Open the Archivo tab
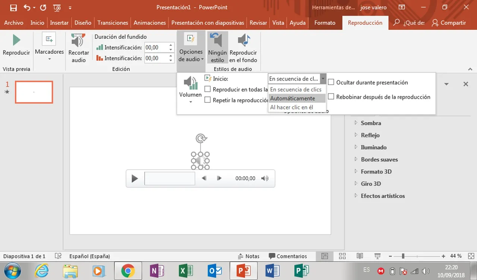 coord(14,23)
